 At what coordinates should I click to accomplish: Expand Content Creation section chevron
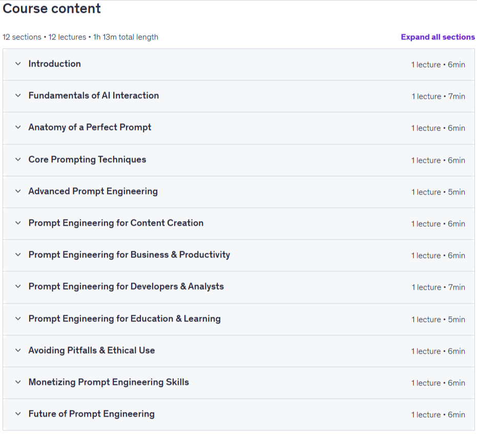coord(18,223)
